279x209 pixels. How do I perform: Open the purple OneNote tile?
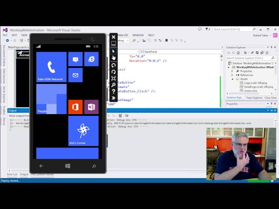tap(91, 107)
